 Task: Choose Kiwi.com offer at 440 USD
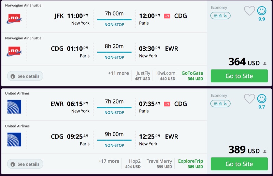point(166,76)
